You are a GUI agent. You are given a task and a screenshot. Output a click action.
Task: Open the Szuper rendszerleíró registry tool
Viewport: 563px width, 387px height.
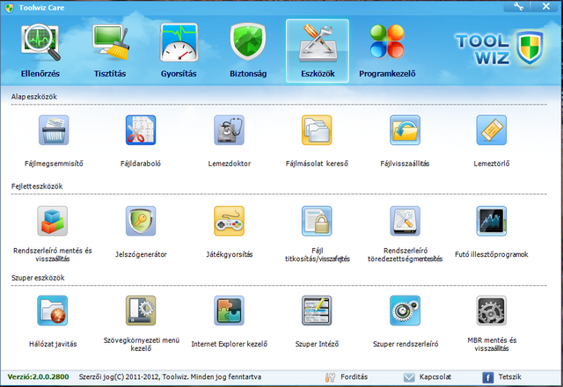tap(405, 310)
